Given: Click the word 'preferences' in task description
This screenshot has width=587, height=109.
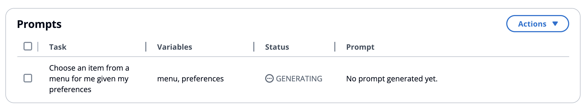Looking at the screenshot, I should coord(70,89).
